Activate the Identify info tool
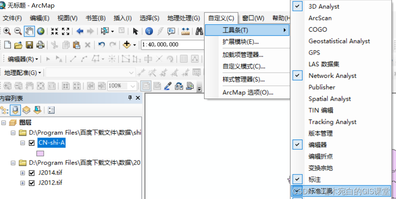 tap(149, 31)
